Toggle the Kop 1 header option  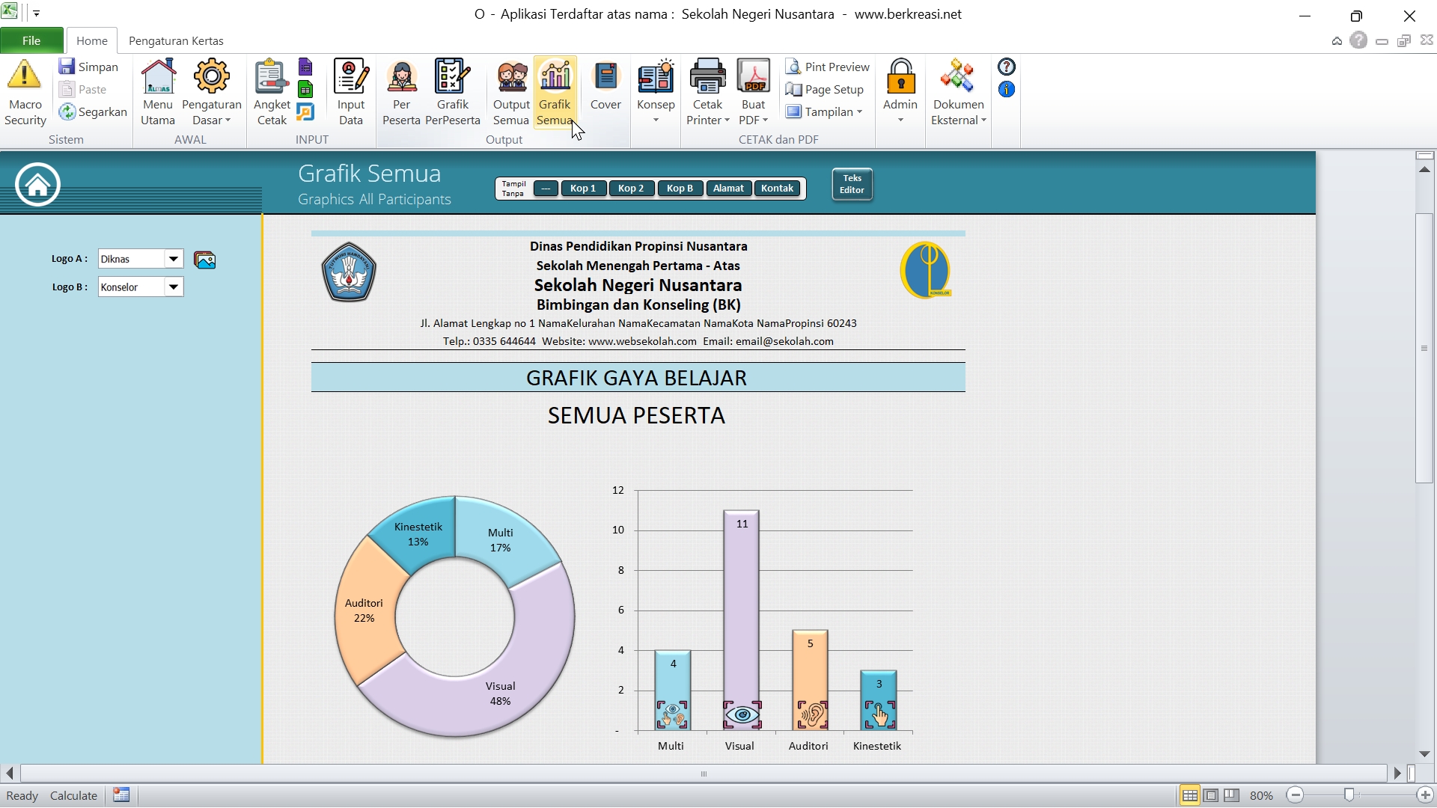pyautogui.click(x=583, y=189)
